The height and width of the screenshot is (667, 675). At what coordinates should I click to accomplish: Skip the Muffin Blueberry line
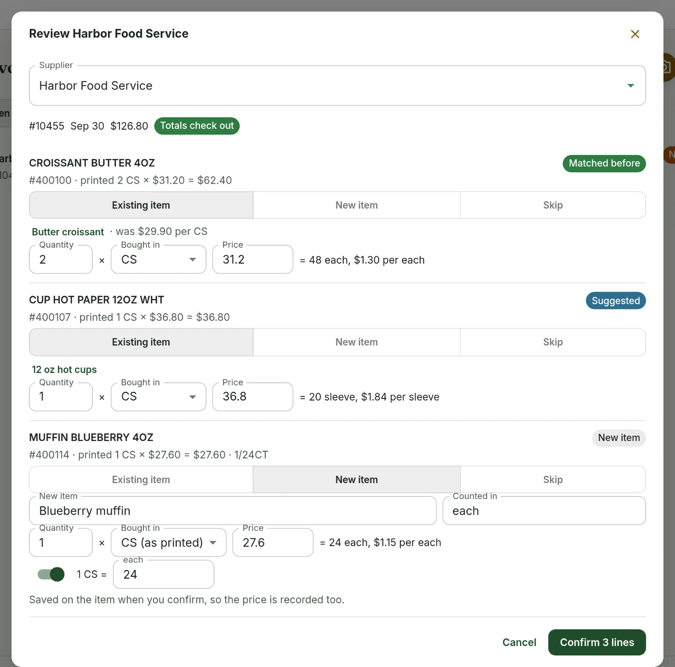tap(553, 480)
